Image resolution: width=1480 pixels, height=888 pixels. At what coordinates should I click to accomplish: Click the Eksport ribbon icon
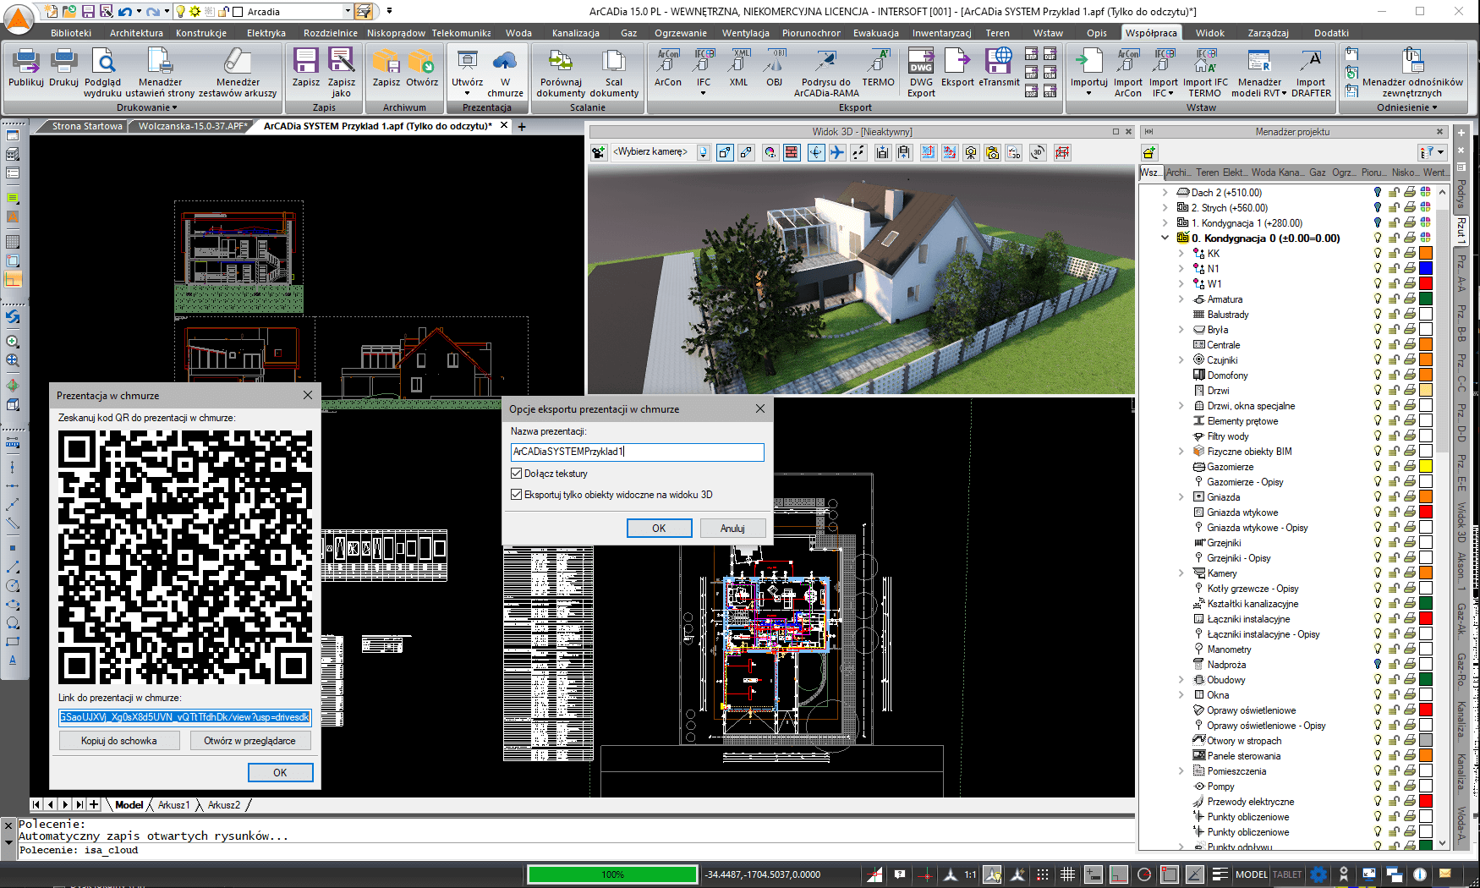957,68
